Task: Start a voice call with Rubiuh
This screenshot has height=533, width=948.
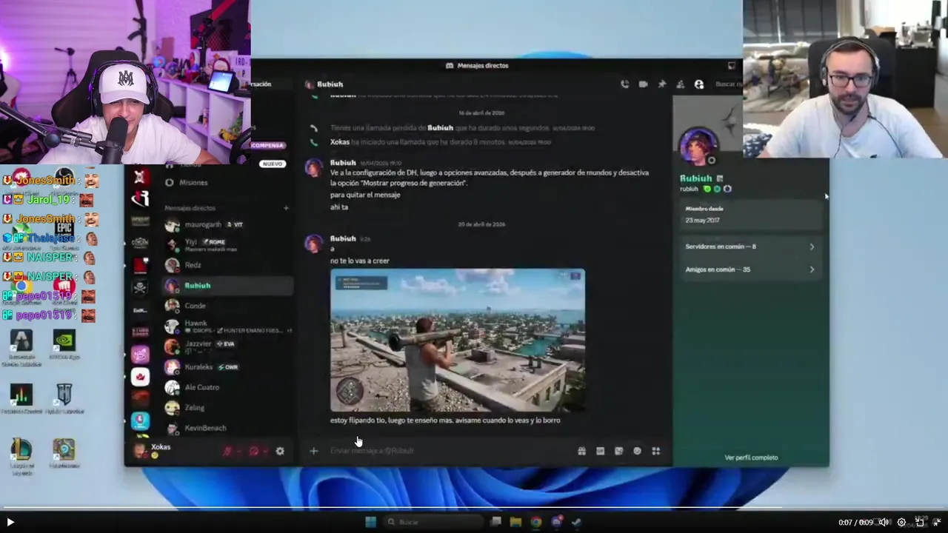Action: click(x=624, y=84)
